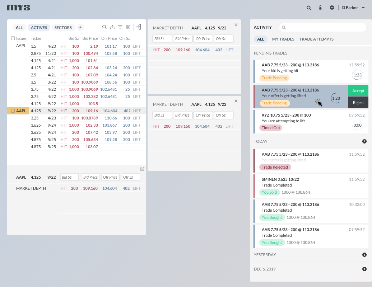Click Ofr Price field in lower Market Depth
Screen dimensions: 372x287
pos(203,115)
